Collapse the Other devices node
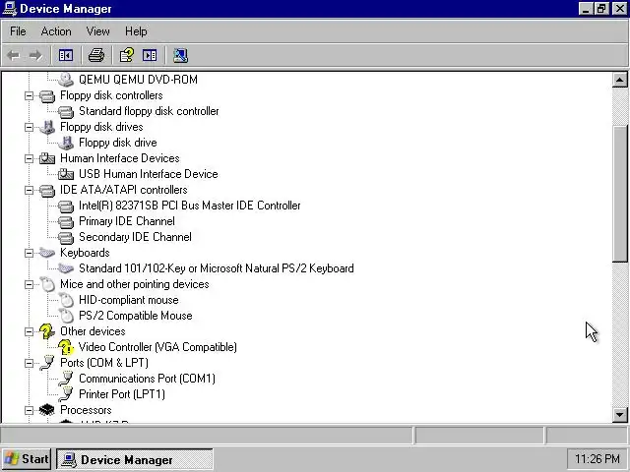The height and width of the screenshot is (472, 630). click(29, 332)
